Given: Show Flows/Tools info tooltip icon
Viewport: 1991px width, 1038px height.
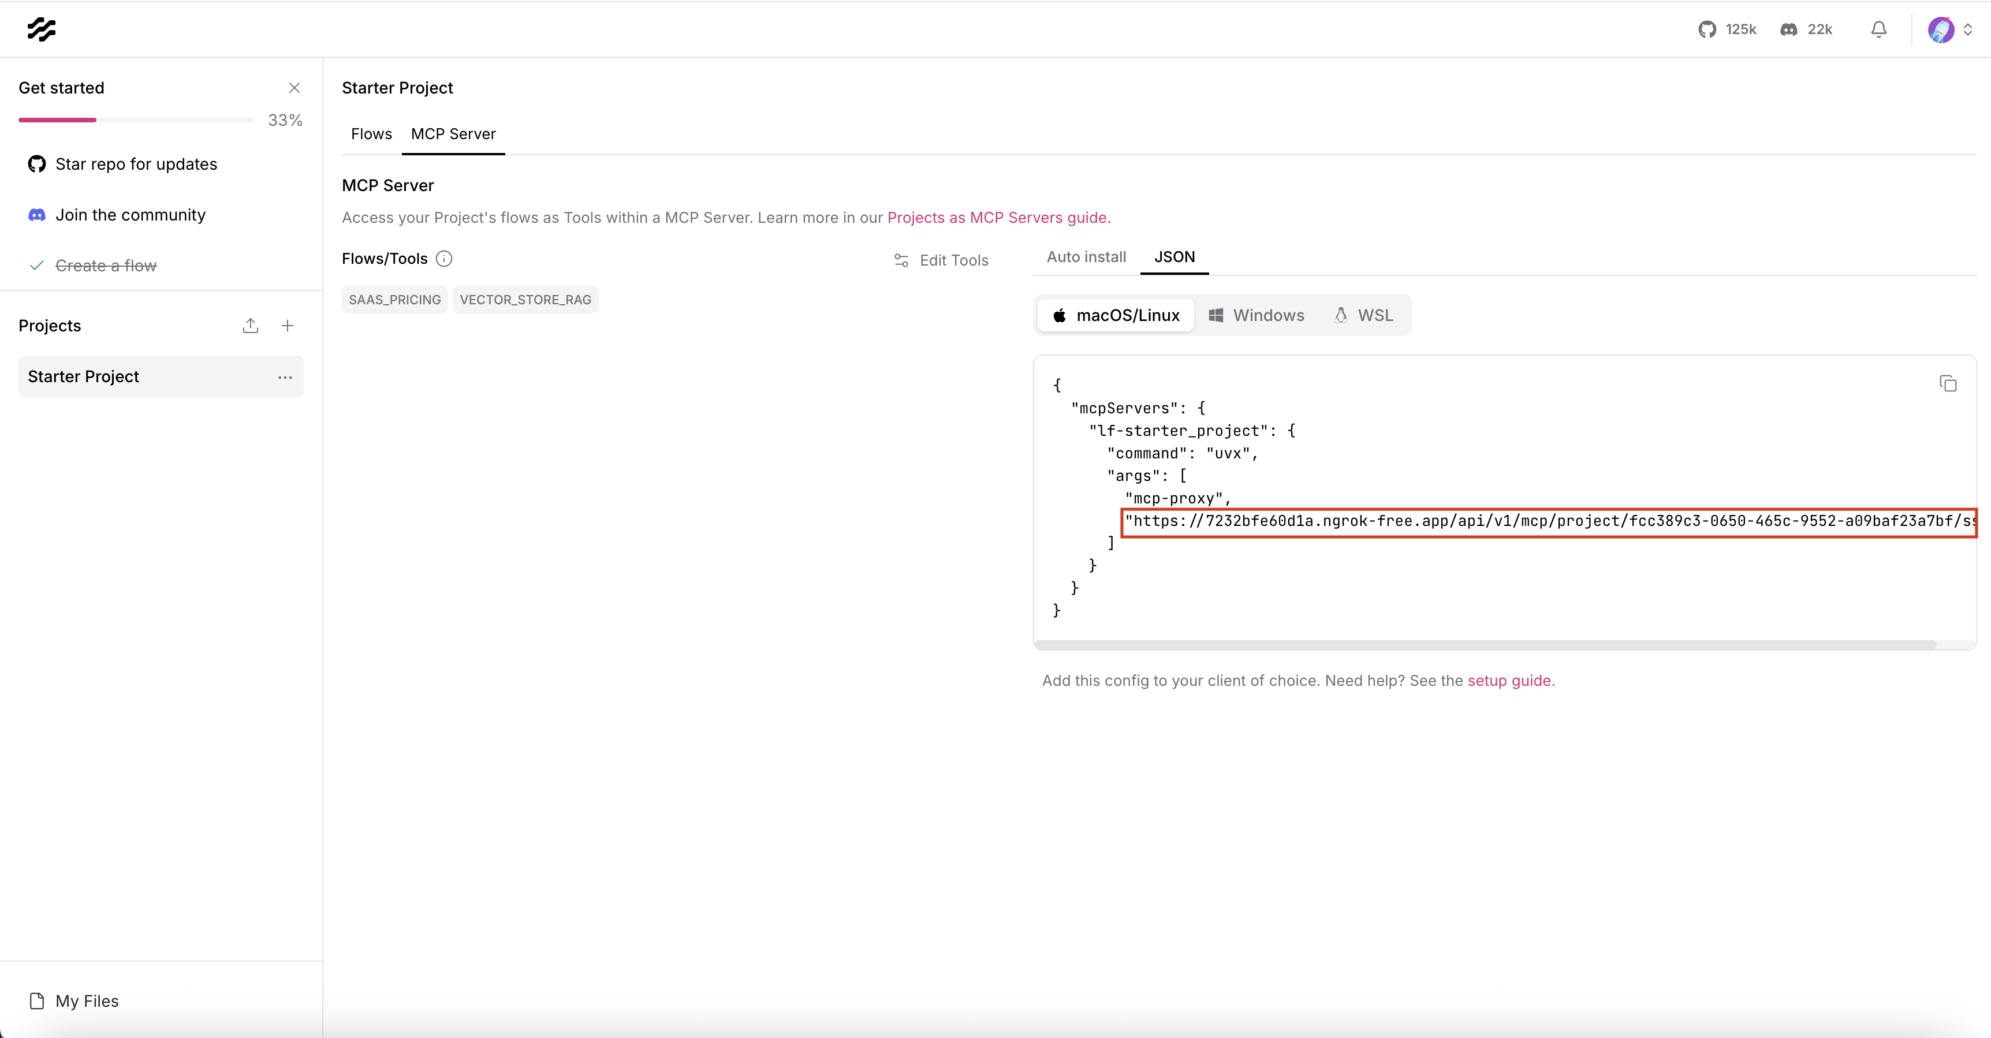Looking at the screenshot, I should pos(443,259).
